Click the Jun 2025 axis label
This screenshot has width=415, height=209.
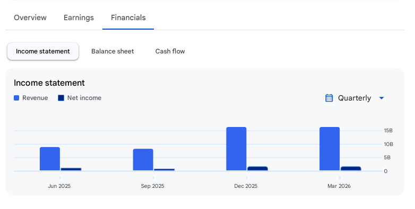coord(59,186)
